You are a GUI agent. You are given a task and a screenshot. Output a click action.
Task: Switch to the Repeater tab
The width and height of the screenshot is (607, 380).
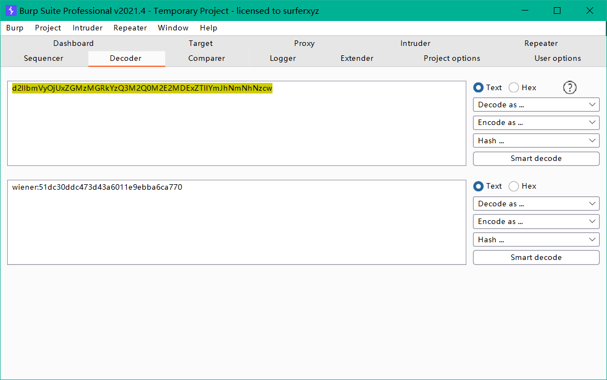541,43
